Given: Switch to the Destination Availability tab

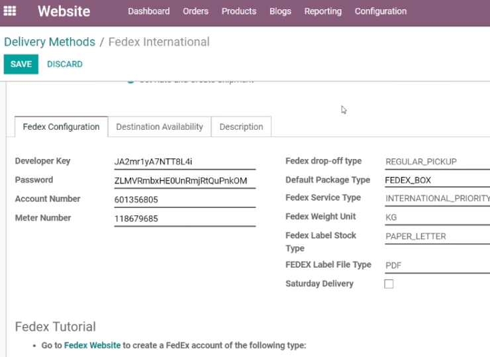Looking at the screenshot, I should point(160,127).
